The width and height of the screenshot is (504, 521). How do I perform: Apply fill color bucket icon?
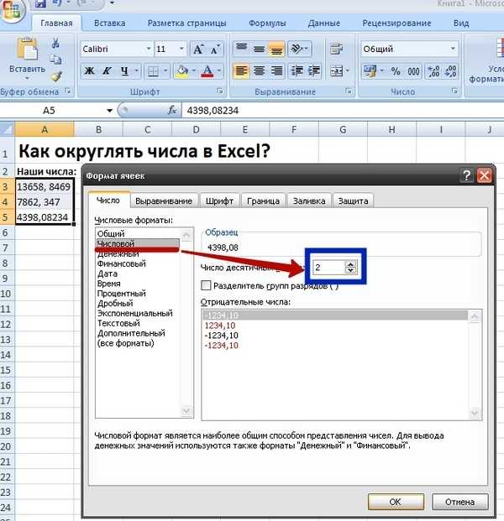(182, 71)
